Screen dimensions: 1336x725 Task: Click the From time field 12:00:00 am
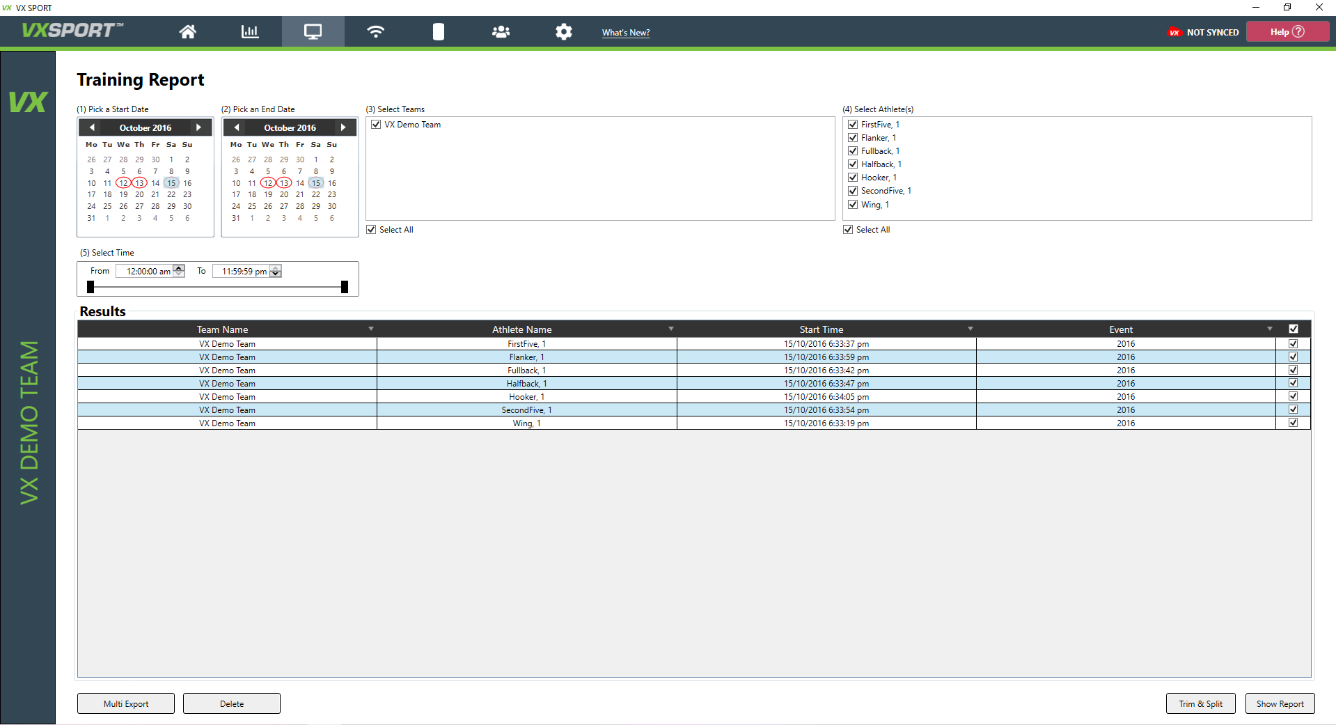point(145,271)
